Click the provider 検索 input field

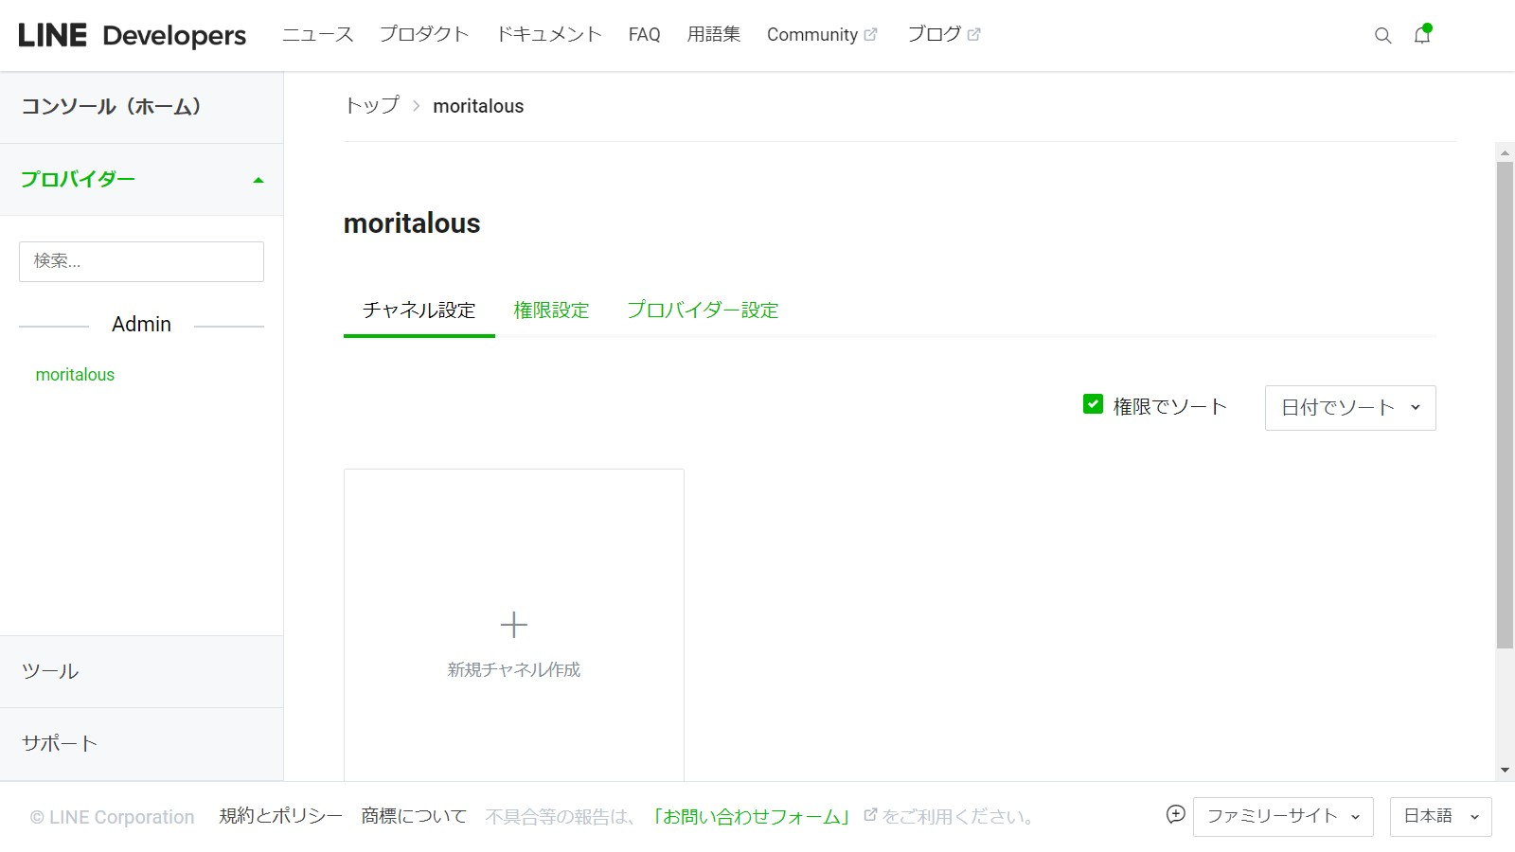point(141,261)
